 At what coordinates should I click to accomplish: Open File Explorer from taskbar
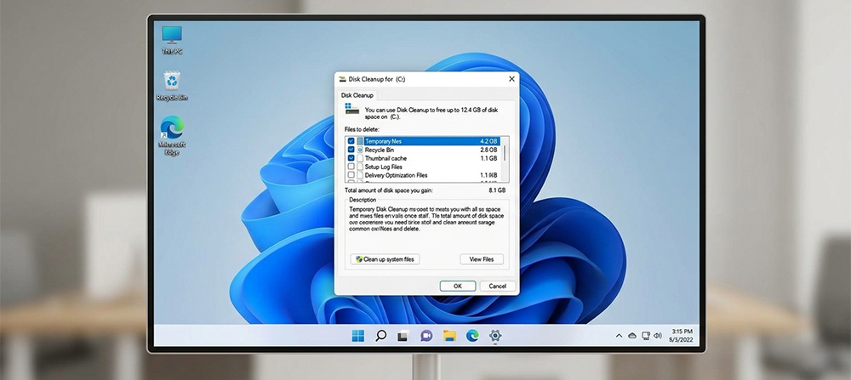coord(449,336)
